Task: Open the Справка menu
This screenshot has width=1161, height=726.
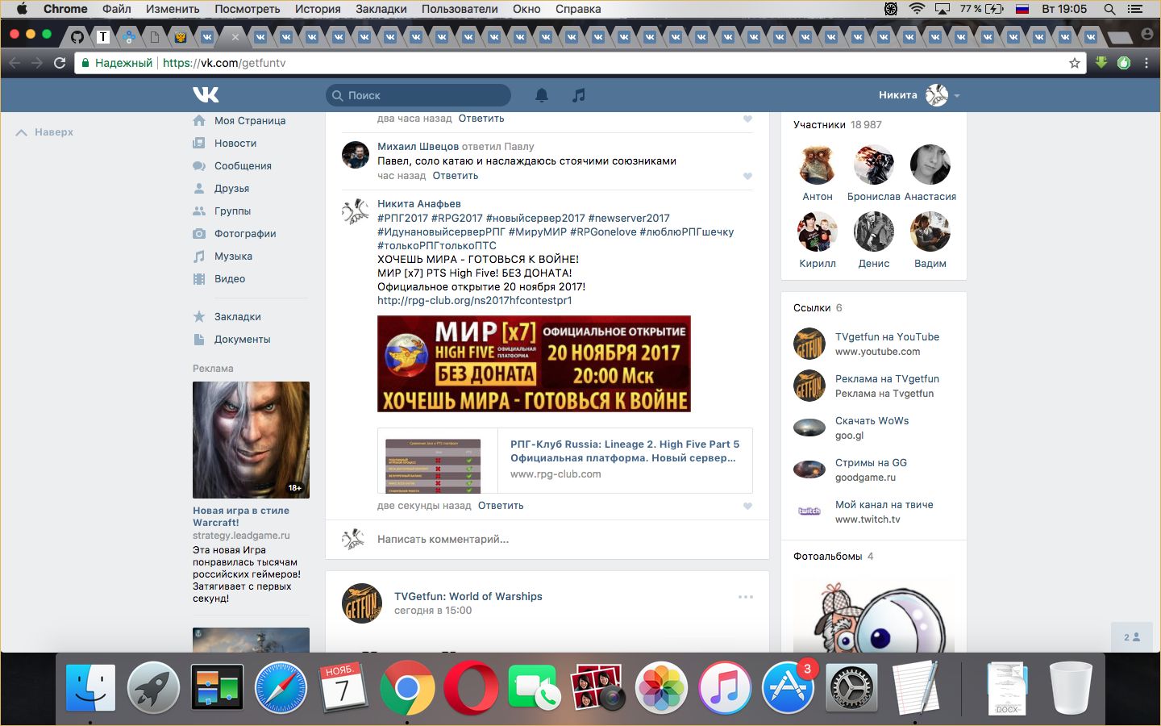Action: click(x=578, y=9)
